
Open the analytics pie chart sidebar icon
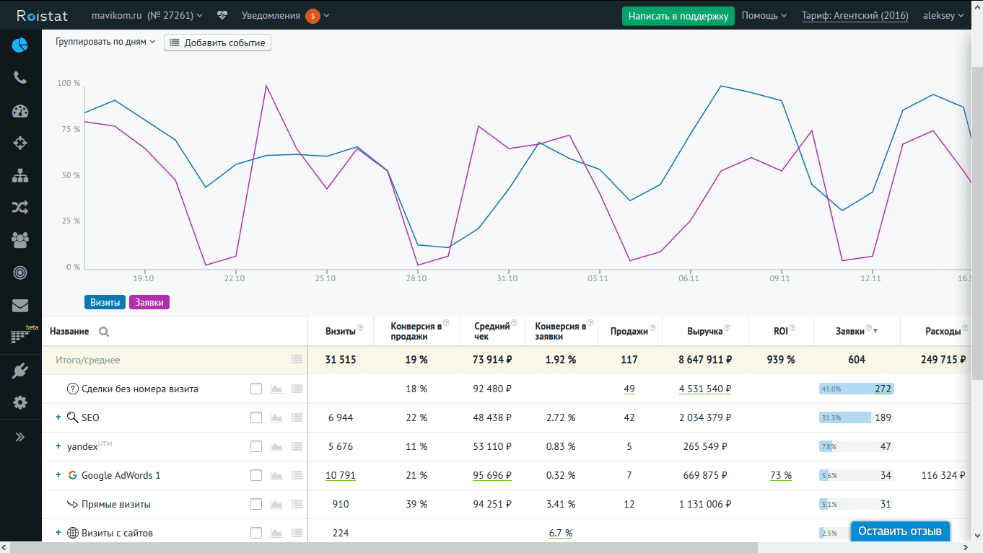pyautogui.click(x=19, y=46)
